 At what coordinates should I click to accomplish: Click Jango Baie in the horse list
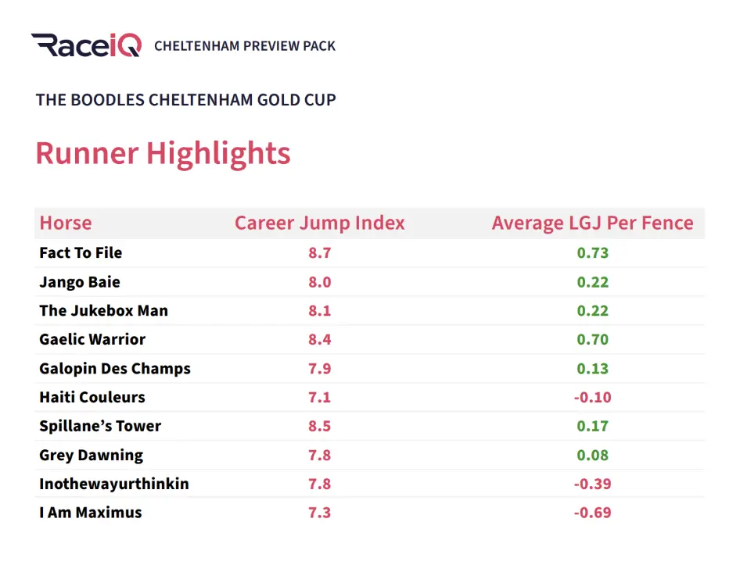pyautogui.click(x=80, y=281)
